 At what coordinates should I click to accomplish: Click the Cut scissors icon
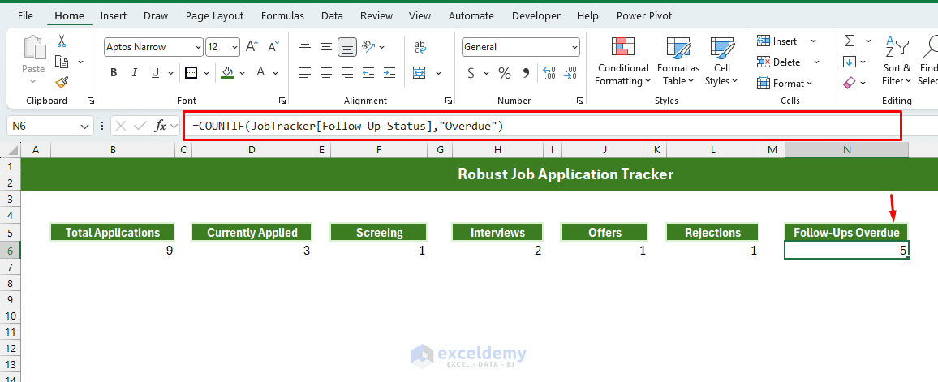coord(61,41)
